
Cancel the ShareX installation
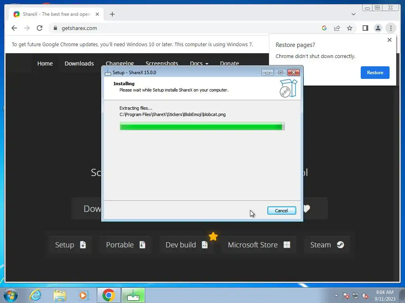pyautogui.click(x=282, y=211)
